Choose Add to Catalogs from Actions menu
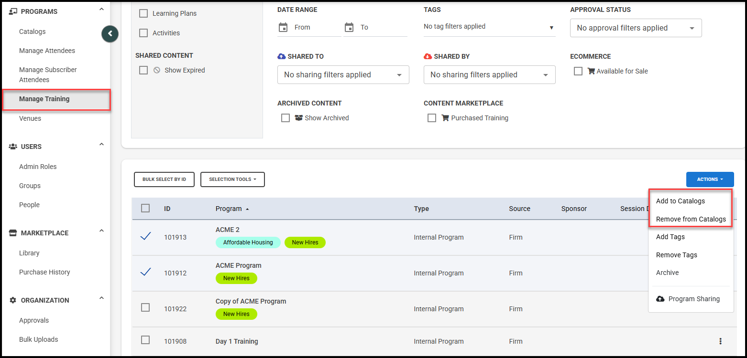 680,201
